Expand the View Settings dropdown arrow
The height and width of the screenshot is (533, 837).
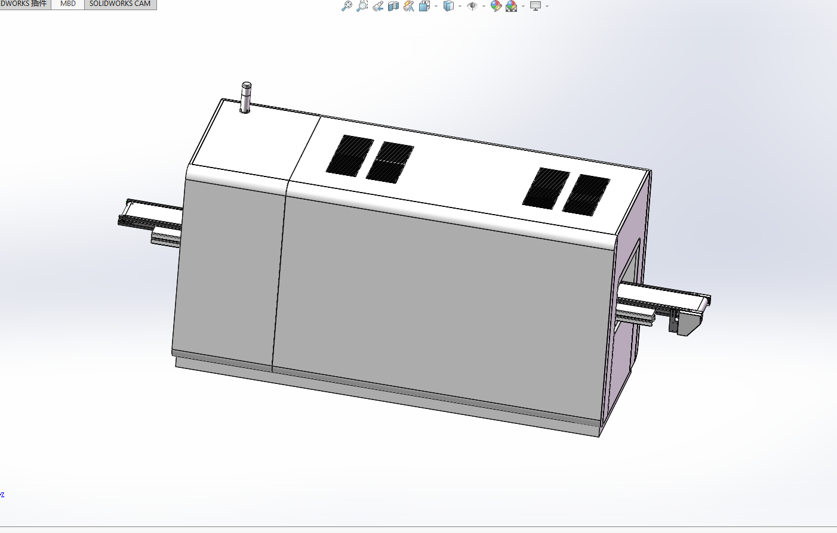547,7
